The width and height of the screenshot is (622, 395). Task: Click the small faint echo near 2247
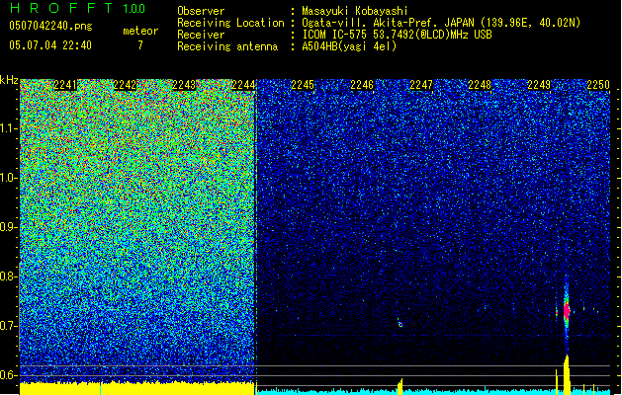pyautogui.click(x=400, y=323)
